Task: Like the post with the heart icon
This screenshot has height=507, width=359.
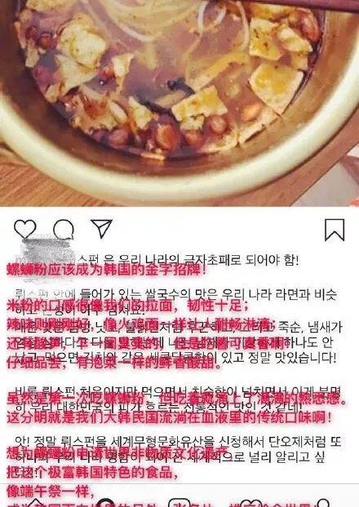Action: click(25, 228)
